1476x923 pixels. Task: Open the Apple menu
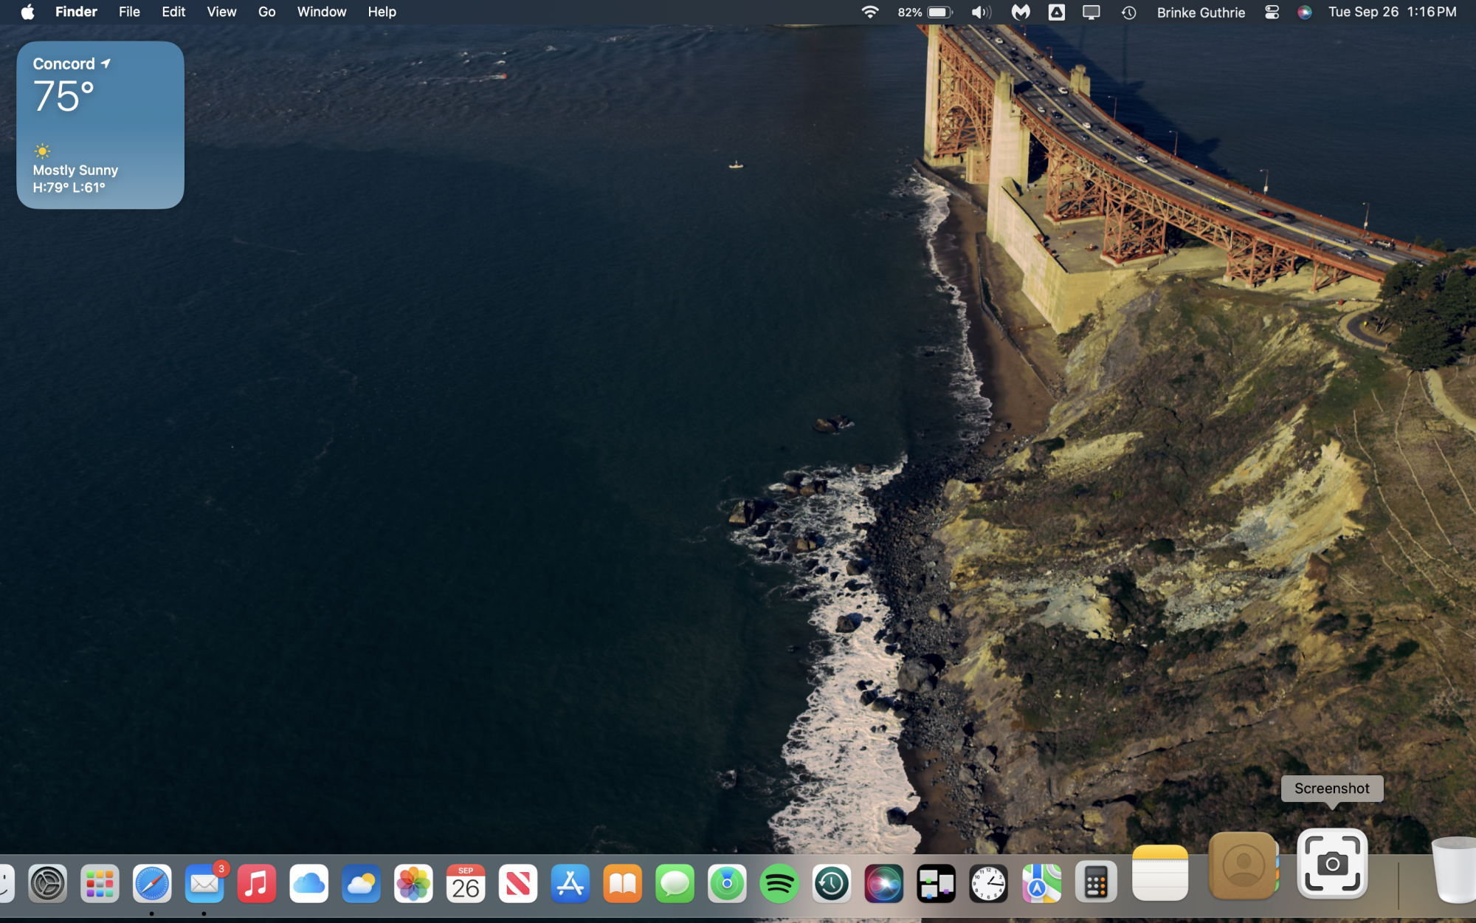click(27, 12)
